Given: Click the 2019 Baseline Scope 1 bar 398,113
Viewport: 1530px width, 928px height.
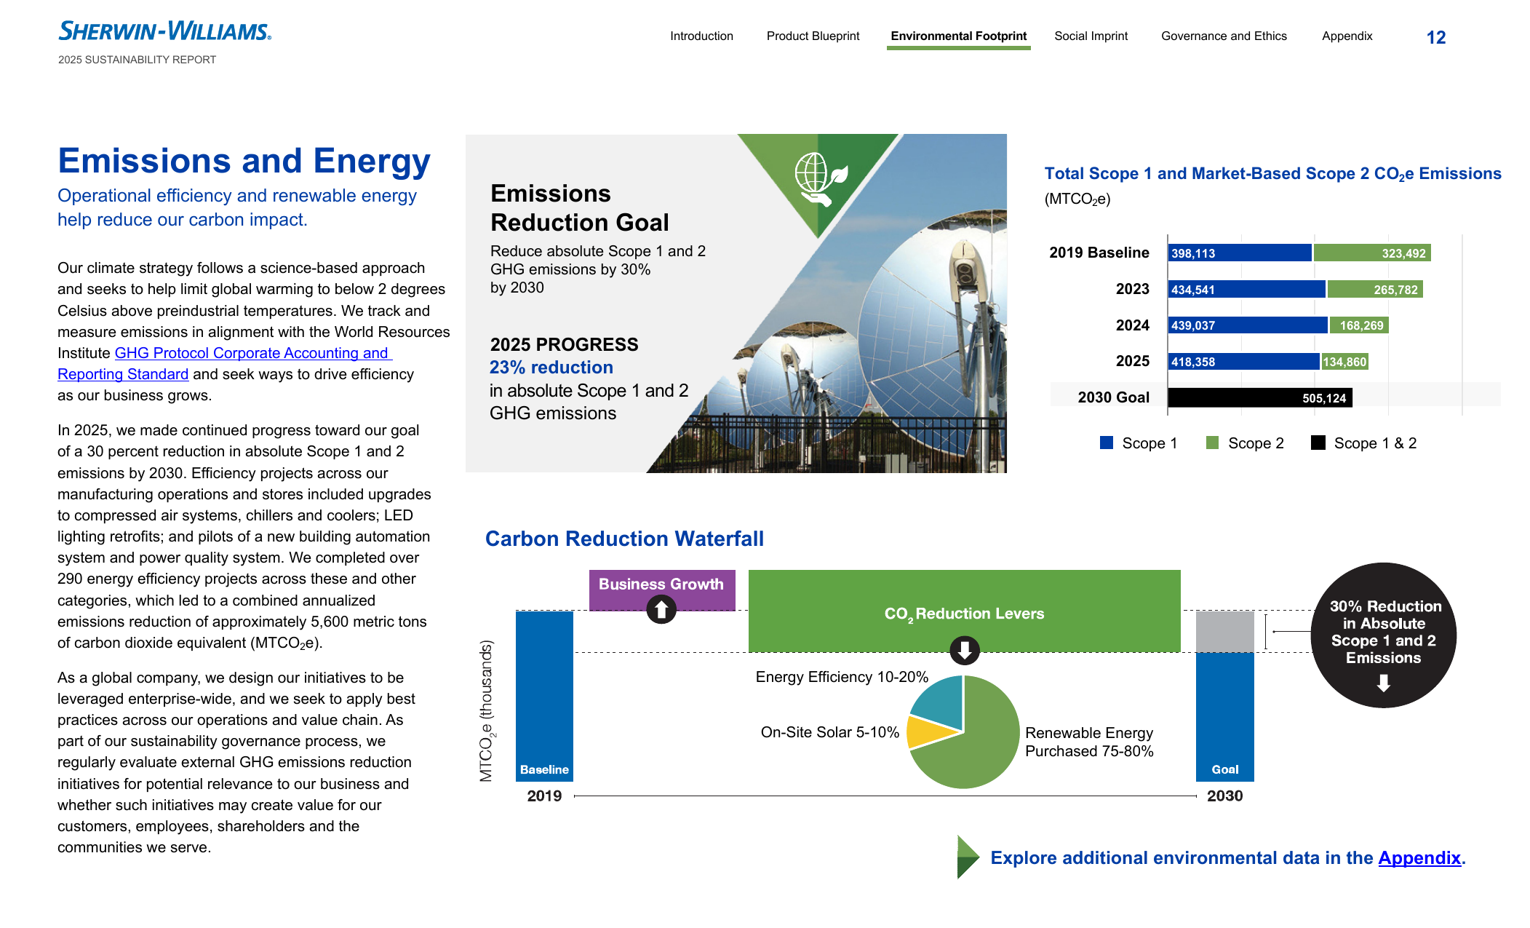Looking at the screenshot, I should pyautogui.click(x=1240, y=253).
